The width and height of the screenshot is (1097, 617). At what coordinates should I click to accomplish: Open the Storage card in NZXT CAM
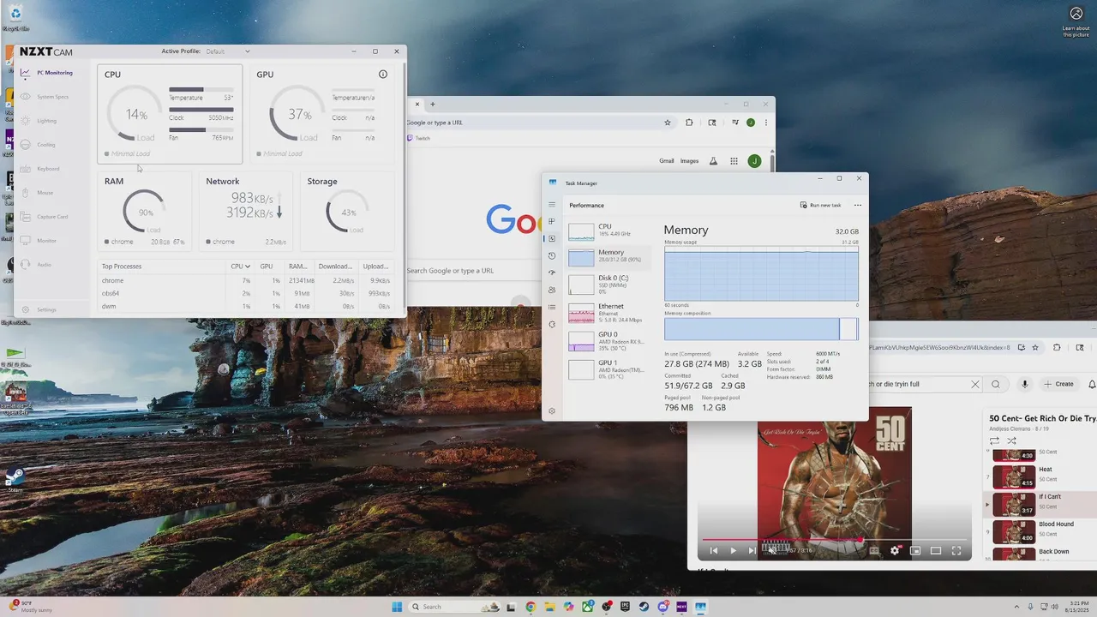pos(347,211)
